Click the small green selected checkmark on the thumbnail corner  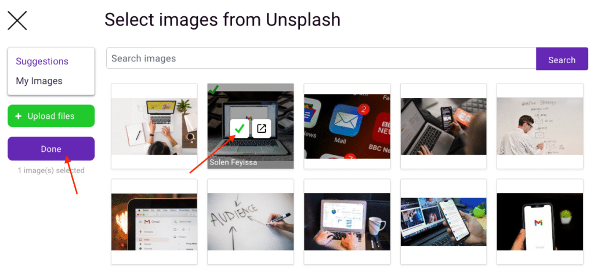(213, 90)
